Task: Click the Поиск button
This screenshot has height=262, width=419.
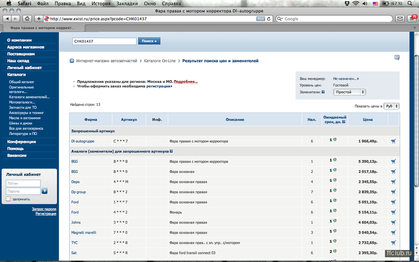Action: (x=149, y=41)
